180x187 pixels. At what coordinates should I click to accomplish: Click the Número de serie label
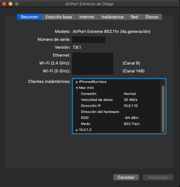click(x=54, y=39)
